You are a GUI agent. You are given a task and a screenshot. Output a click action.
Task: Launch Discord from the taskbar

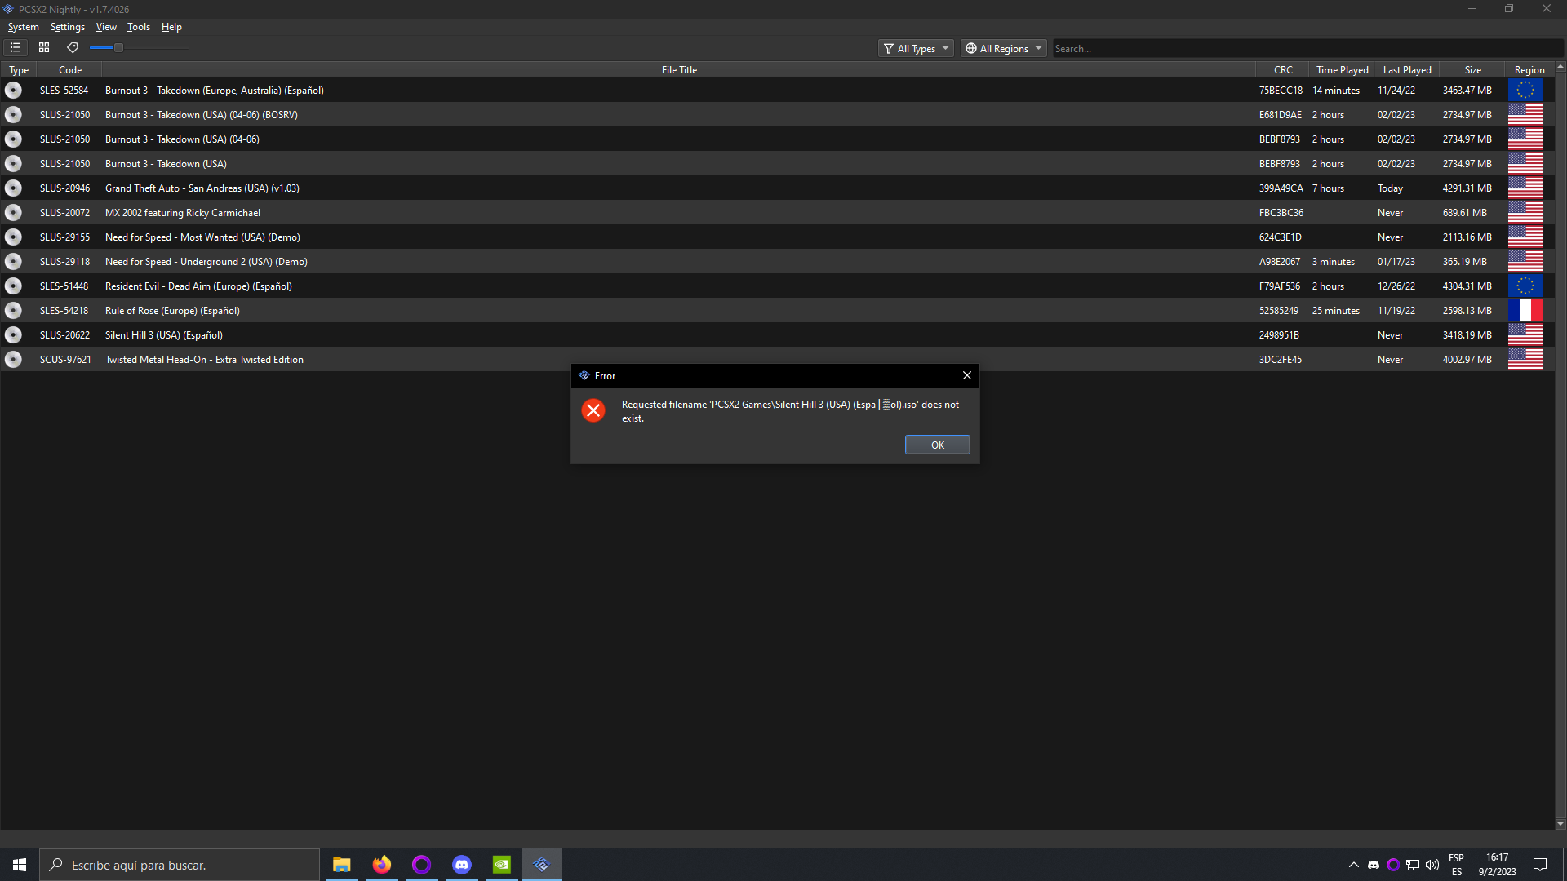[461, 864]
